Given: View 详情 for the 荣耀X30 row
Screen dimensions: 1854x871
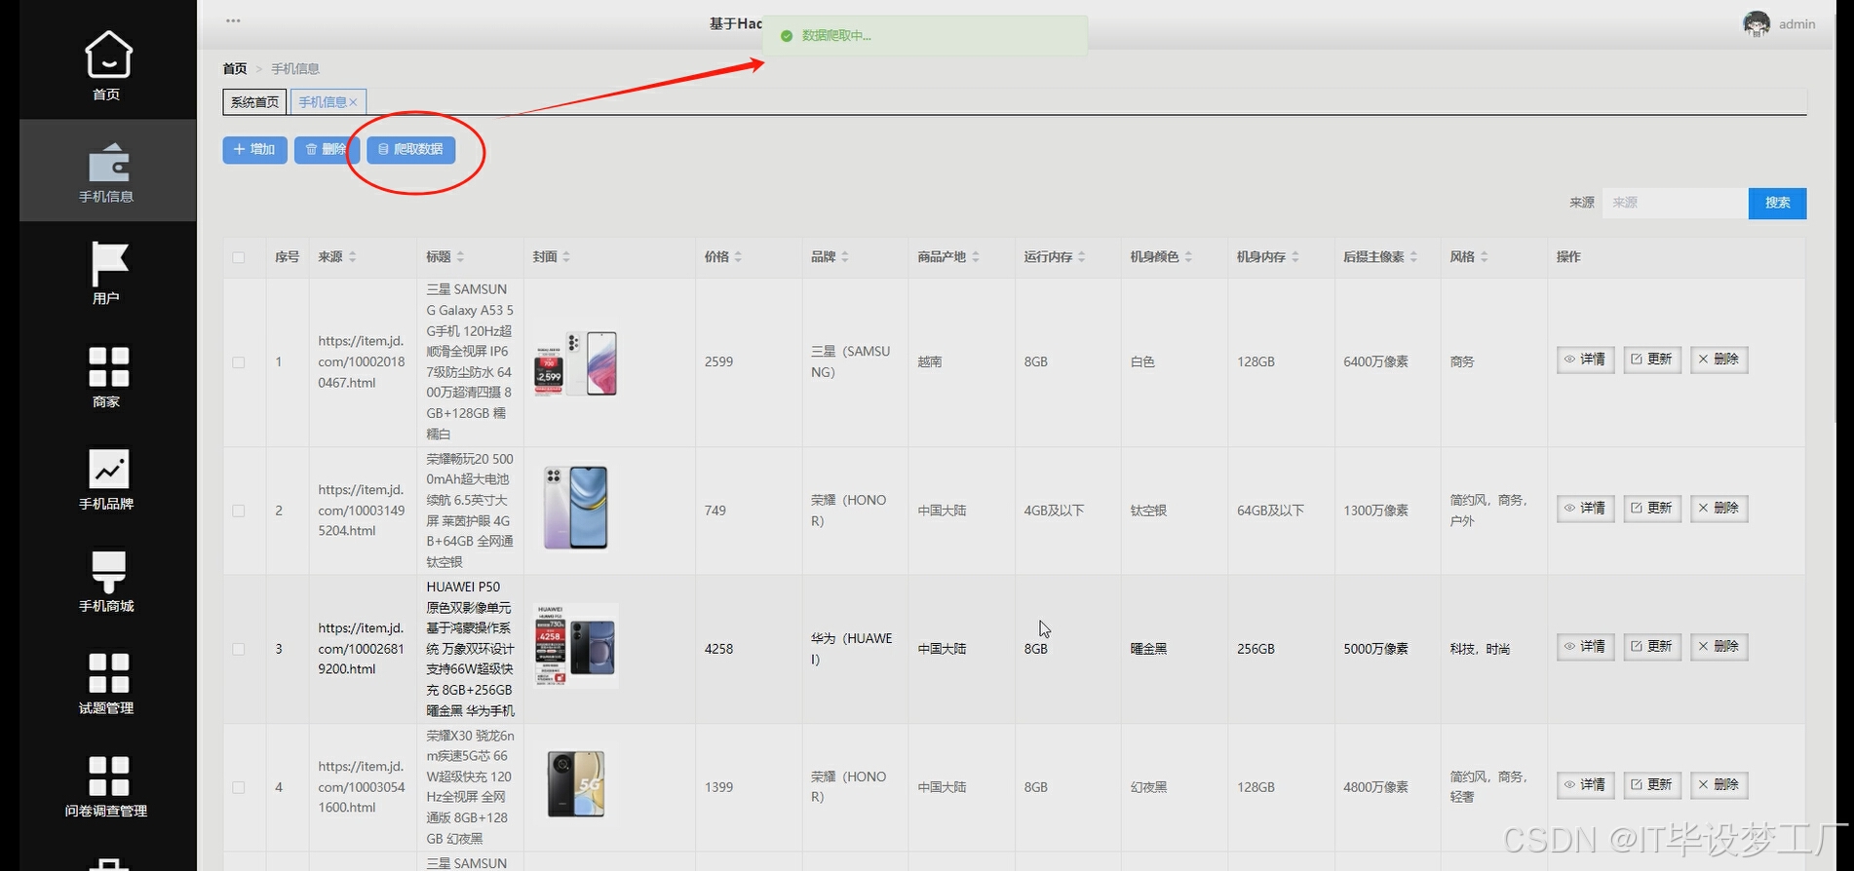Looking at the screenshot, I should click(1585, 785).
